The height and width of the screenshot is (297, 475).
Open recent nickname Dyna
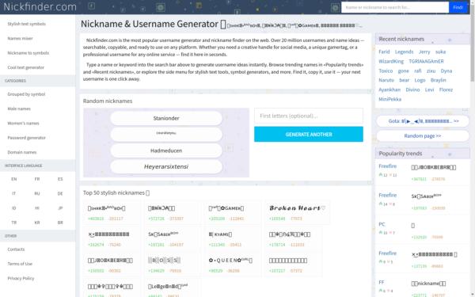(x=446, y=70)
